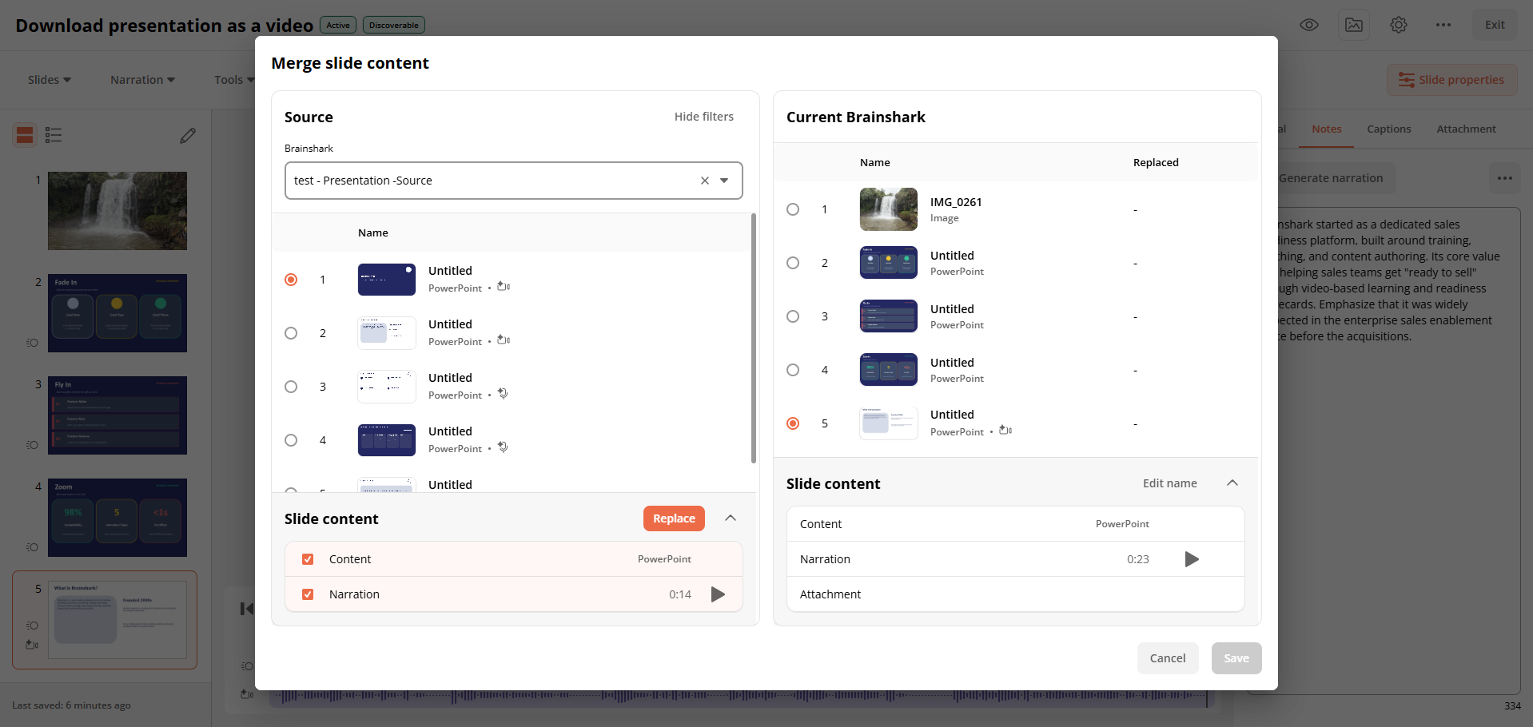Open the Narration dropdown menu
The image size is (1533, 727).
pos(142,80)
